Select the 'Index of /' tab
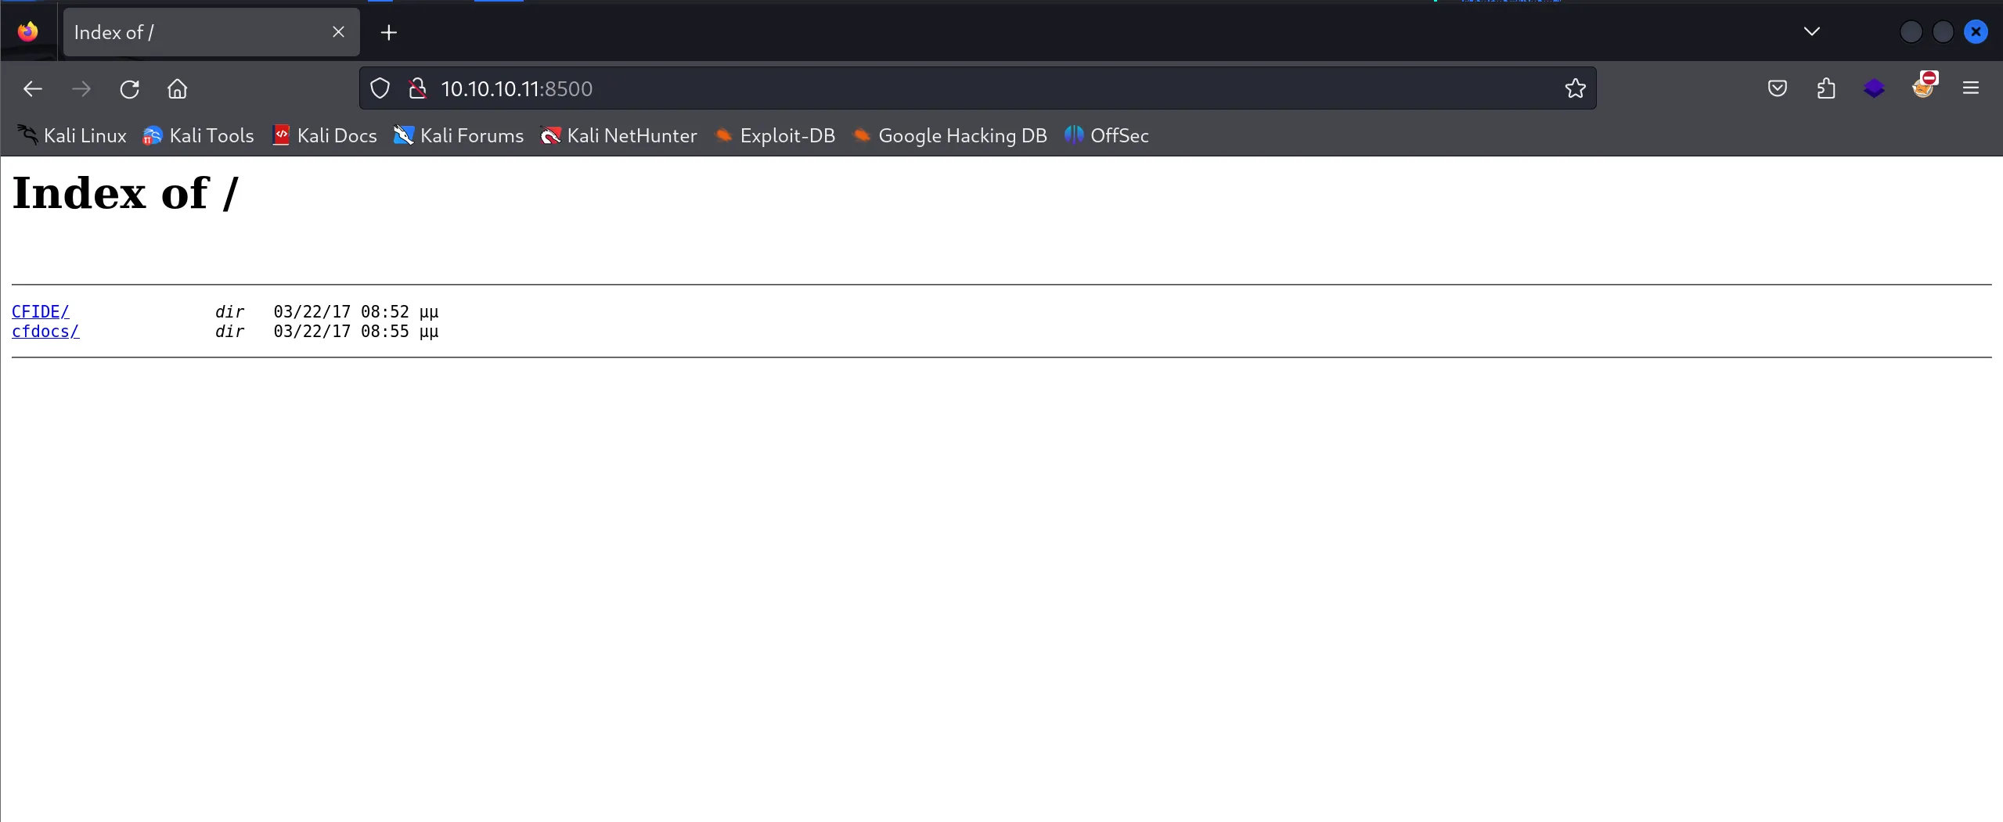This screenshot has width=2003, height=822. coord(196,33)
